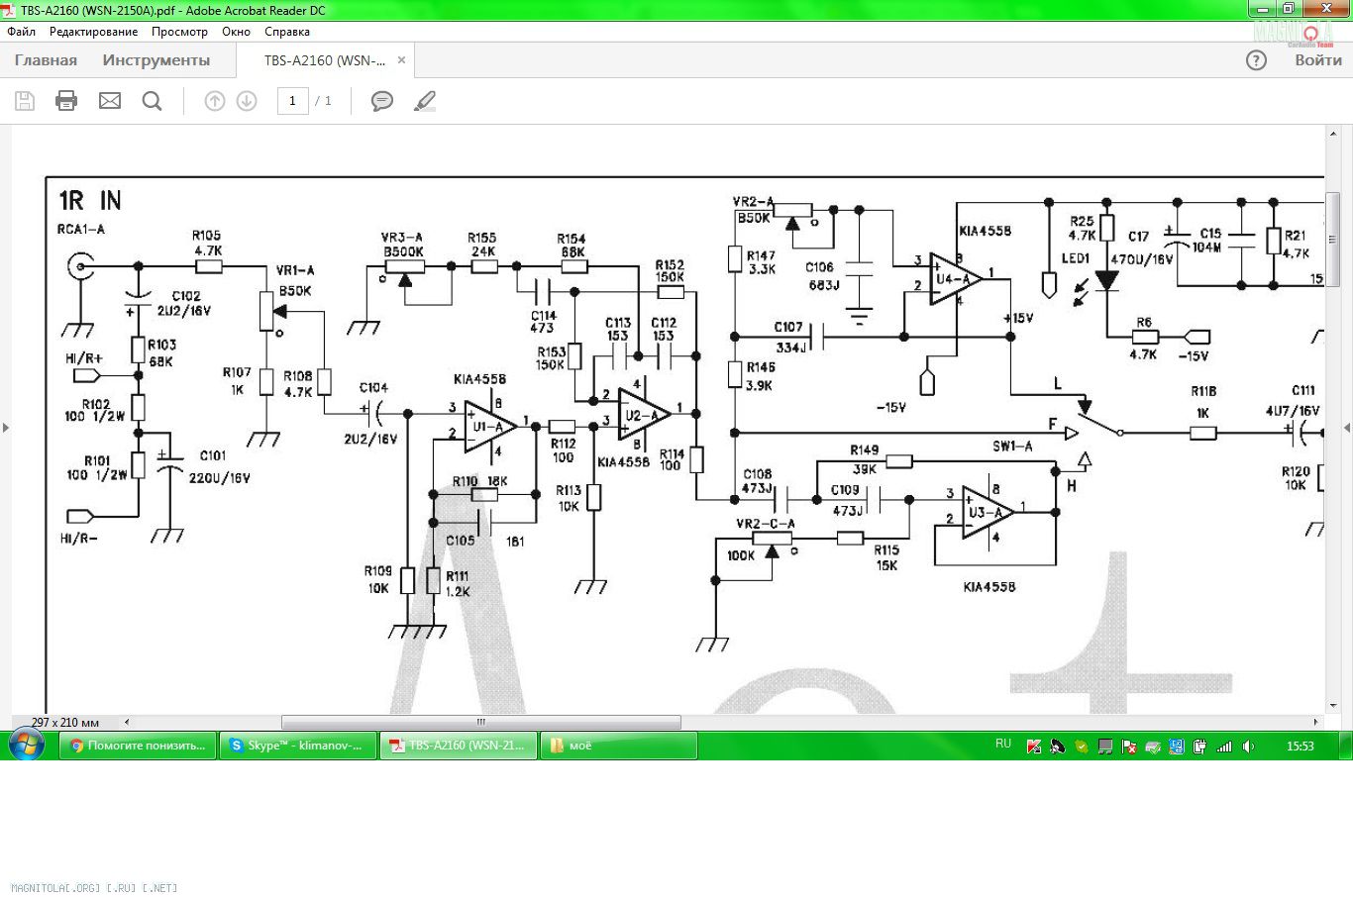Viewport: 1353px width, 897px height.
Task: Send file by email envelope icon
Action: point(110,101)
